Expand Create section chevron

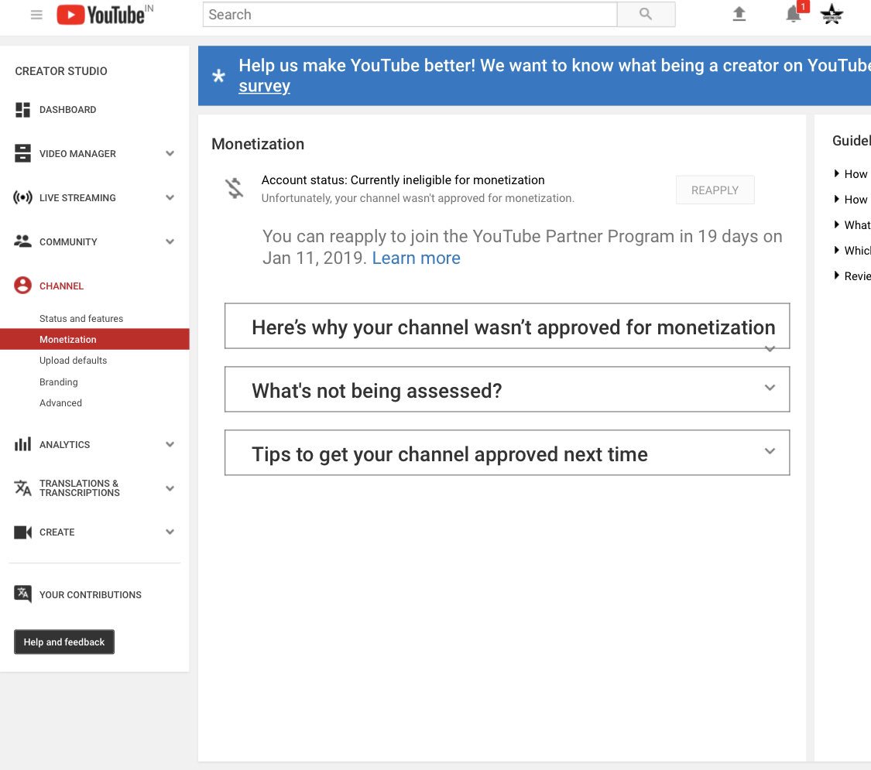170,532
